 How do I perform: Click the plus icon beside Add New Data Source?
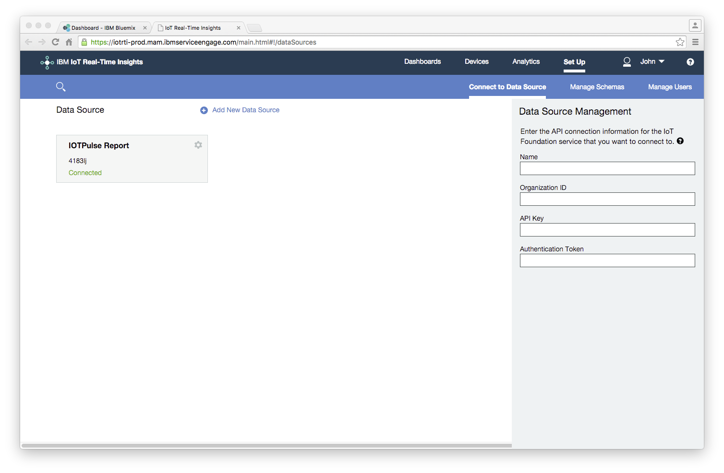[204, 110]
